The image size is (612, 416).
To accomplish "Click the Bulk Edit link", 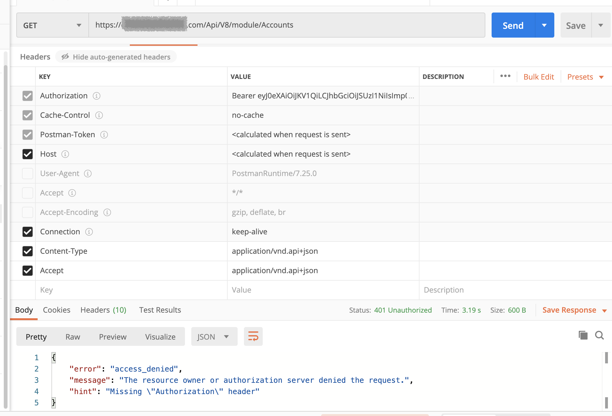I will click(539, 77).
